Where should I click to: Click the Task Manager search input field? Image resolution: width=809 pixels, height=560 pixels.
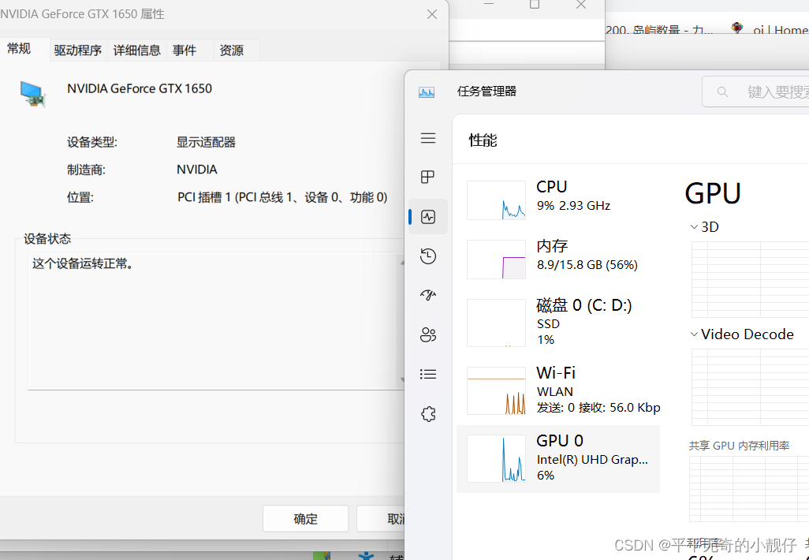(756, 91)
